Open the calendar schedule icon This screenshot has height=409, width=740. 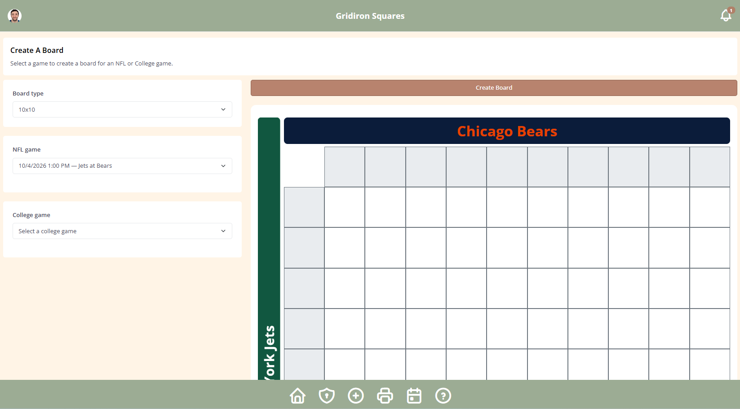[x=414, y=396]
